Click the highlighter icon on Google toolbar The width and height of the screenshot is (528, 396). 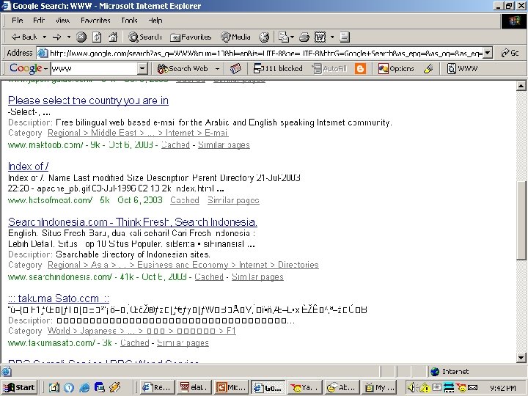(428, 69)
